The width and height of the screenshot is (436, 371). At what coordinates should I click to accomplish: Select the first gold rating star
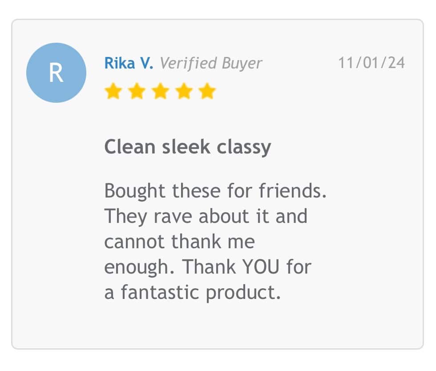[x=113, y=91]
